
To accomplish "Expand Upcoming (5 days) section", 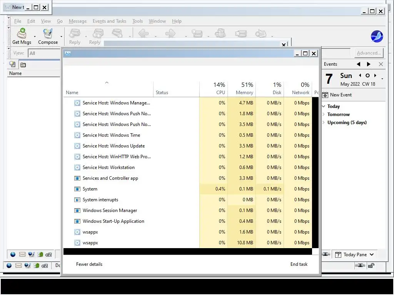I will pos(324,123).
